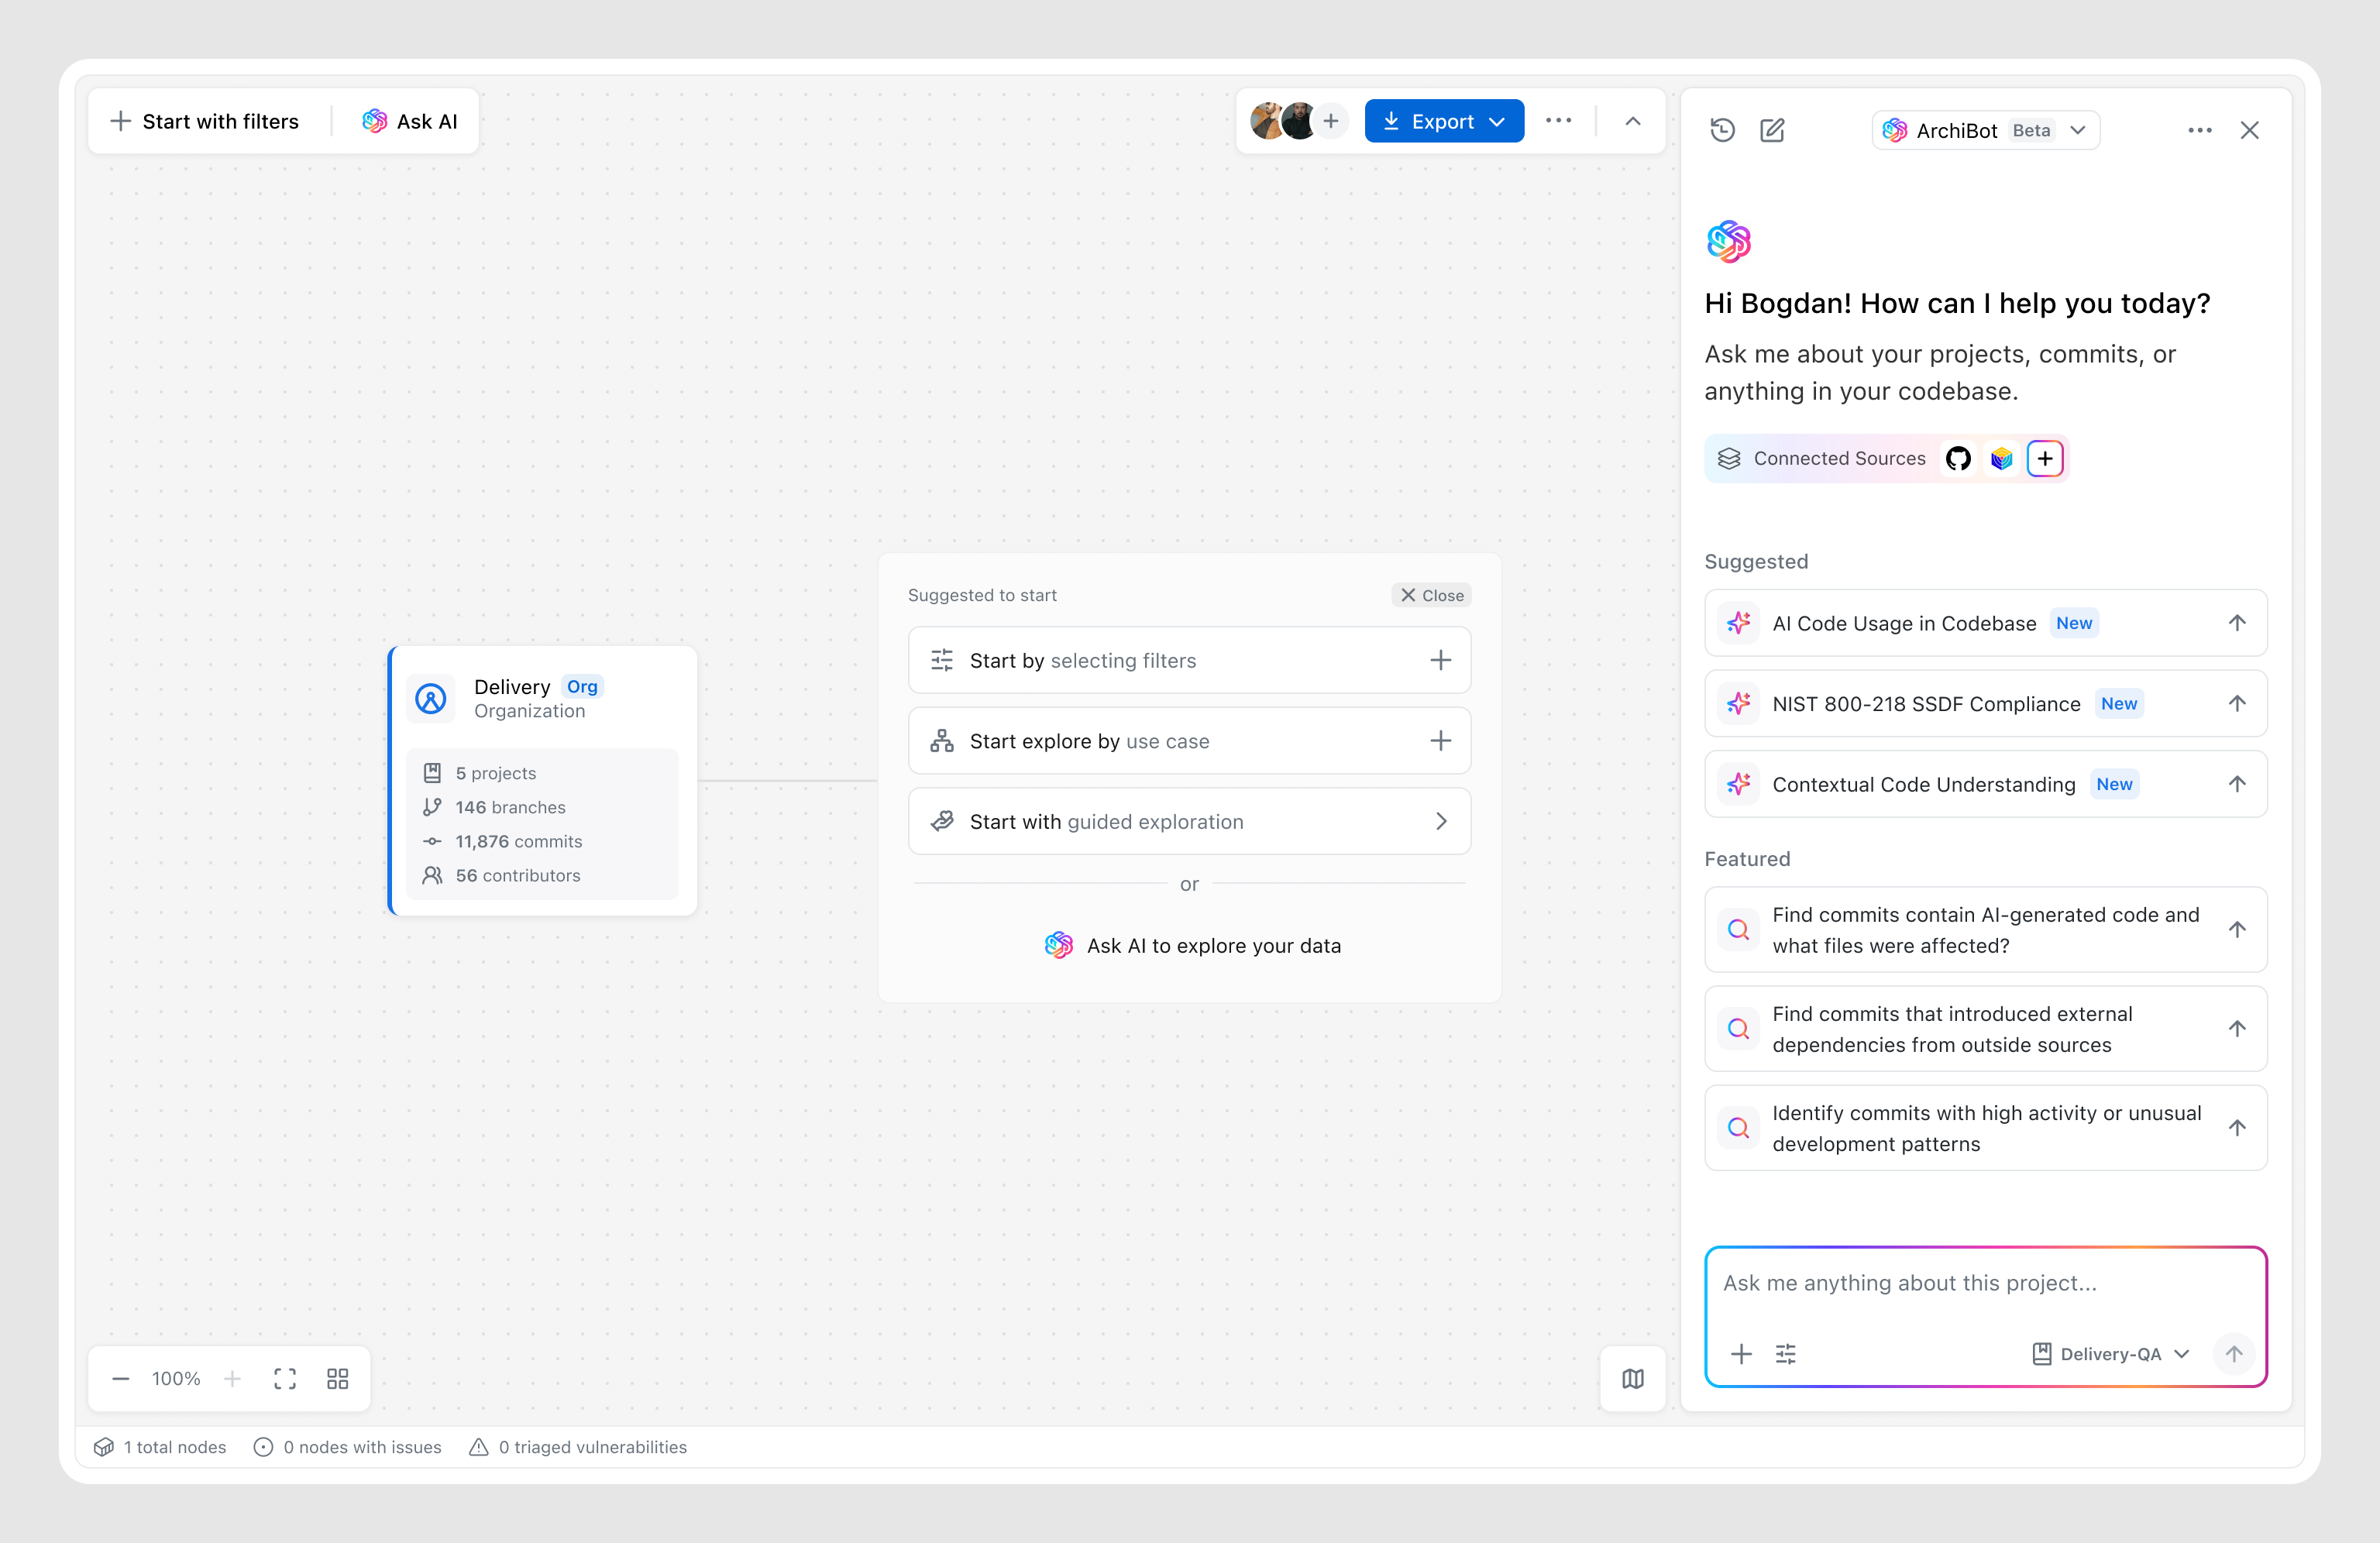Click the GitHub connected source icon

(x=1958, y=459)
